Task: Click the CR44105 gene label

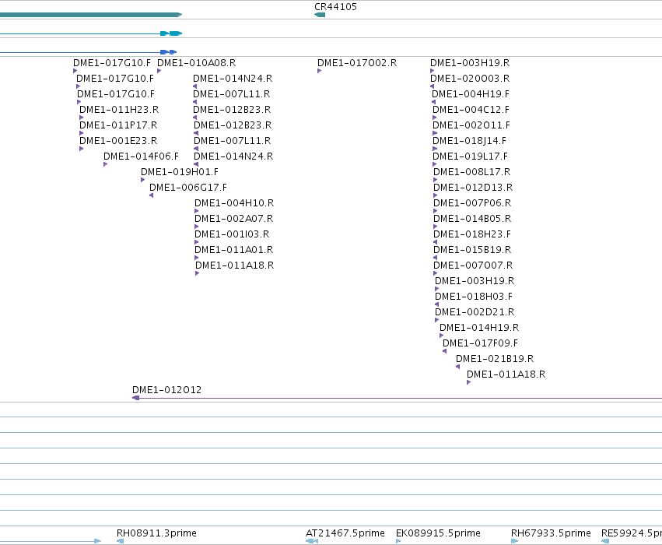Action: (x=335, y=7)
